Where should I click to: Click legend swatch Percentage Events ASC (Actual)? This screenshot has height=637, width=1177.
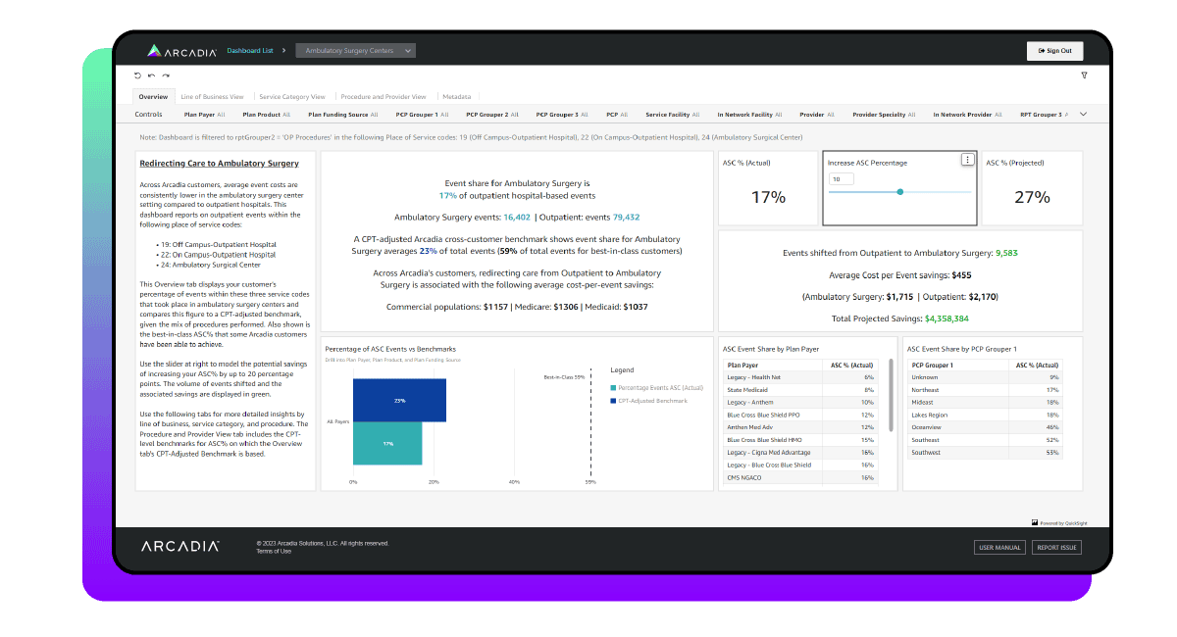click(x=613, y=389)
